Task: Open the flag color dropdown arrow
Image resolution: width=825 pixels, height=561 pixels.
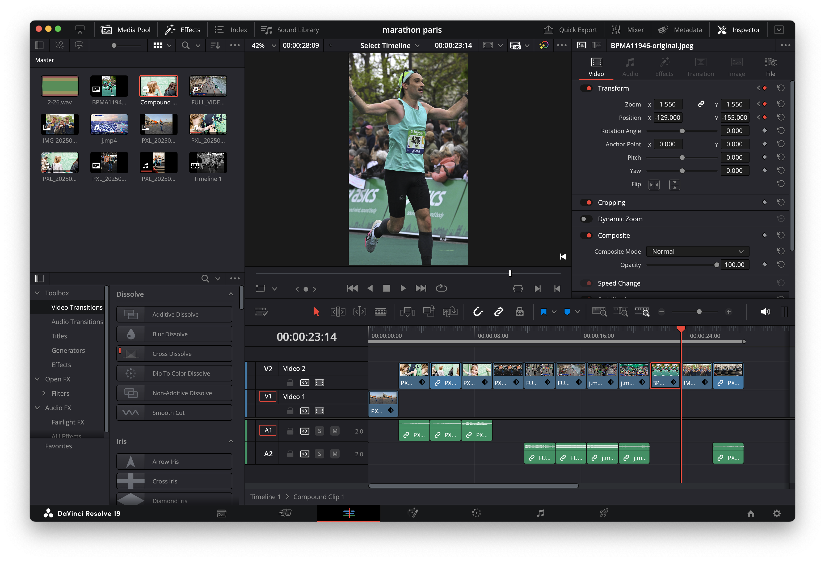Action: click(x=554, y=312)
